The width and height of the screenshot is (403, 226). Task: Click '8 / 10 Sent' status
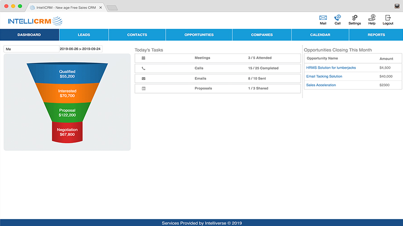[257, 79]
